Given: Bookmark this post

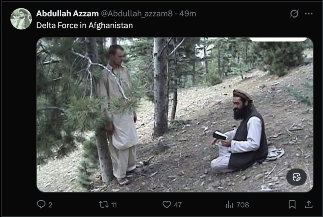Looking at the screenshot, I should (292, 204).
